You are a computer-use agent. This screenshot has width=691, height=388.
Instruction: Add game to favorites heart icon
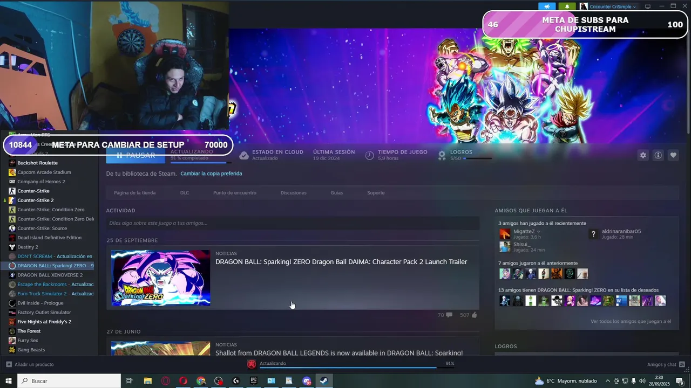point(673,155)
